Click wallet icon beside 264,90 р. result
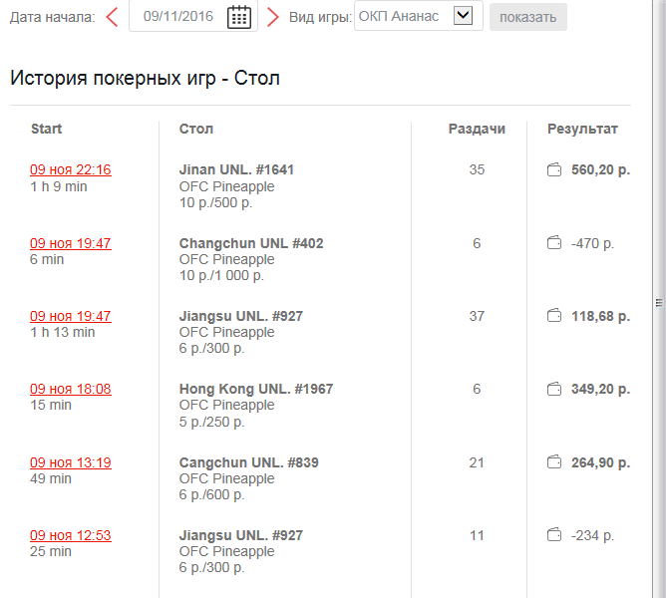Image resolution: width=666 pixels, height=598 pixels. (554, 462)
